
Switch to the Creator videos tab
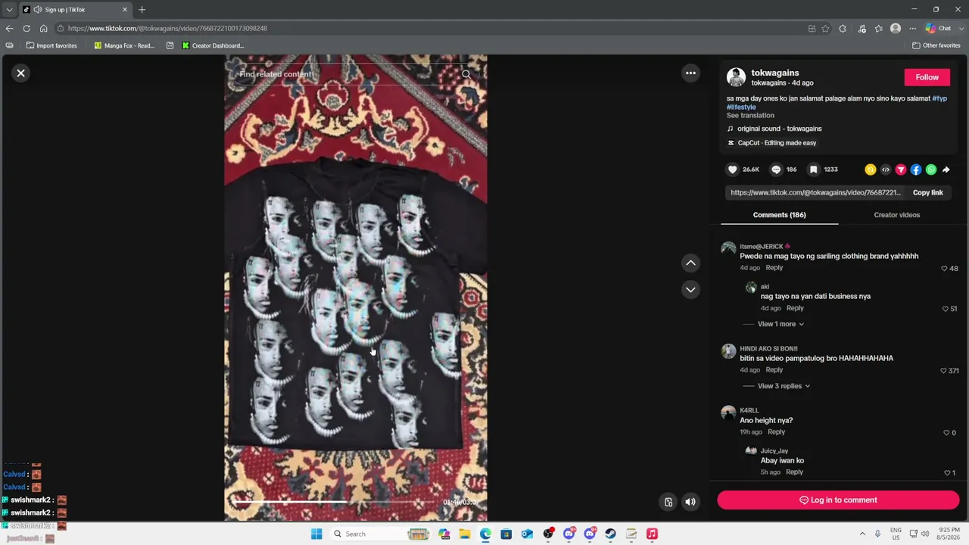(897, 215)
